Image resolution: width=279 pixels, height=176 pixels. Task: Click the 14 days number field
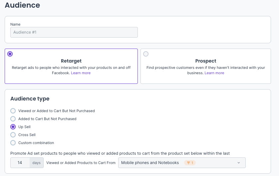[x=20, y=163]
